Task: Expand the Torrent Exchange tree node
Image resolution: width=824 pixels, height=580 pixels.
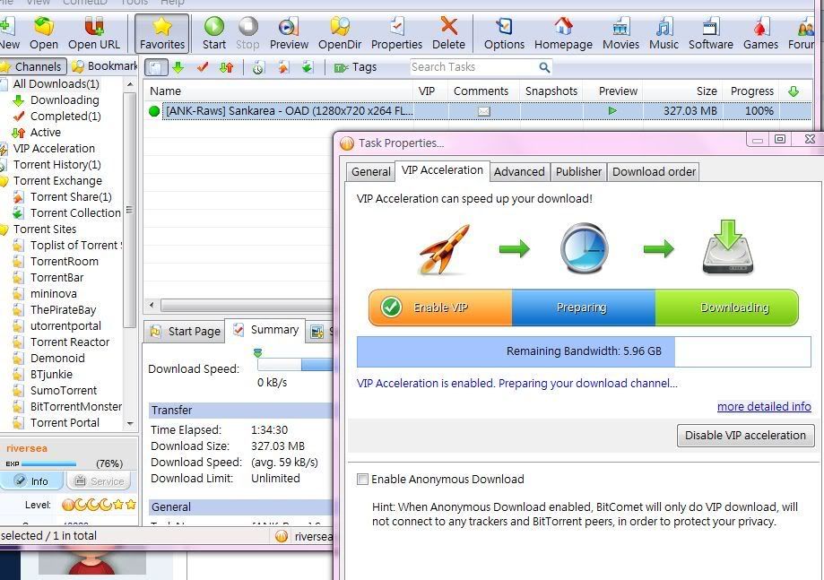Action: pos(4,181)
